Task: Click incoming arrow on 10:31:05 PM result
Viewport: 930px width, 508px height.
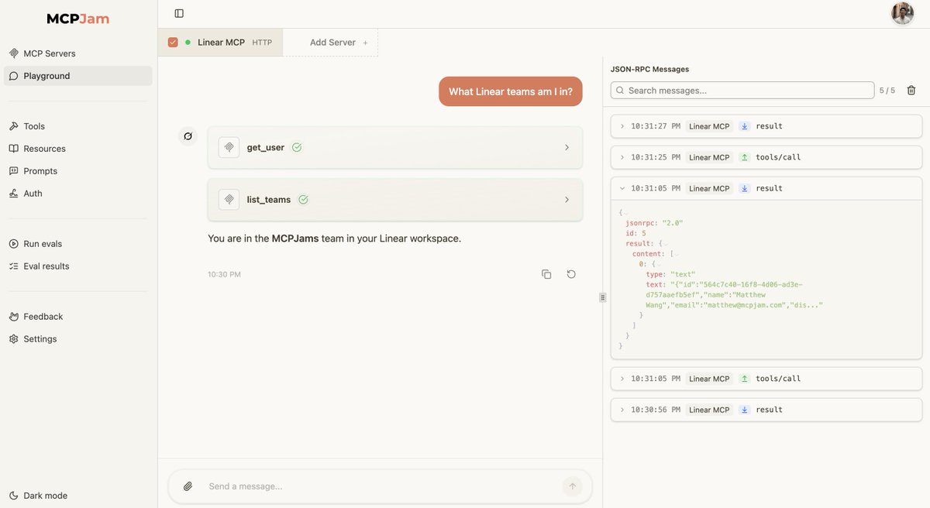Action: 745,188
